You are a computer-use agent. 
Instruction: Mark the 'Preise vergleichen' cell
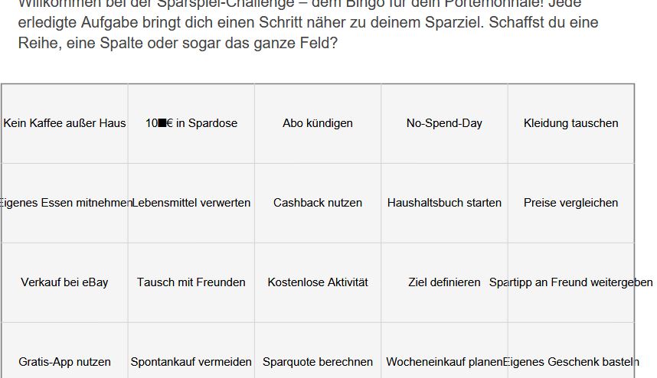point(570,203)
